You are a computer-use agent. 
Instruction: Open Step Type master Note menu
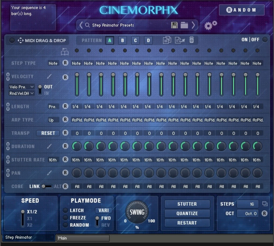53,63
